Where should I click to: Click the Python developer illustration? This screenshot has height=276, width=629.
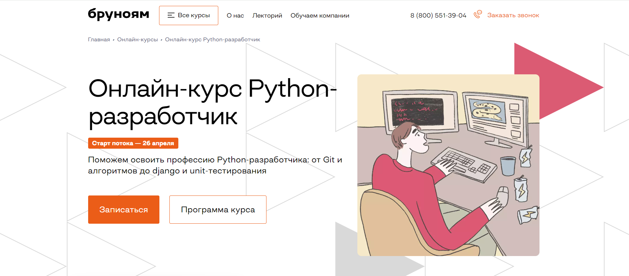point(448,165)
